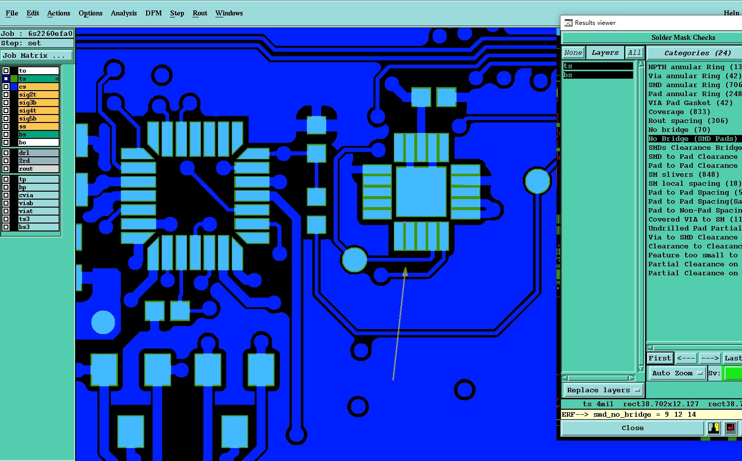Click the Results viewer window title icon
Image resolution: width=742 pixels, height=461 pixels.
point(568,23)
